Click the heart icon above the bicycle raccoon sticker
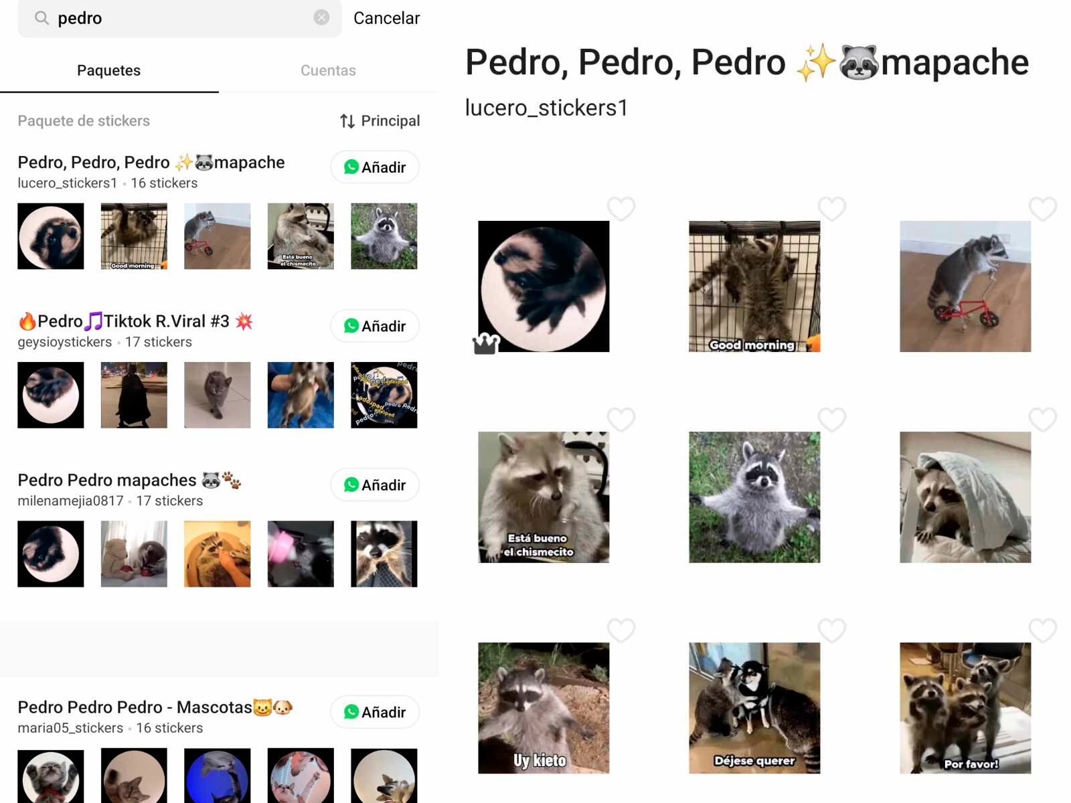This screenshot has width=1071, height=803. (x=1042, y=208)
